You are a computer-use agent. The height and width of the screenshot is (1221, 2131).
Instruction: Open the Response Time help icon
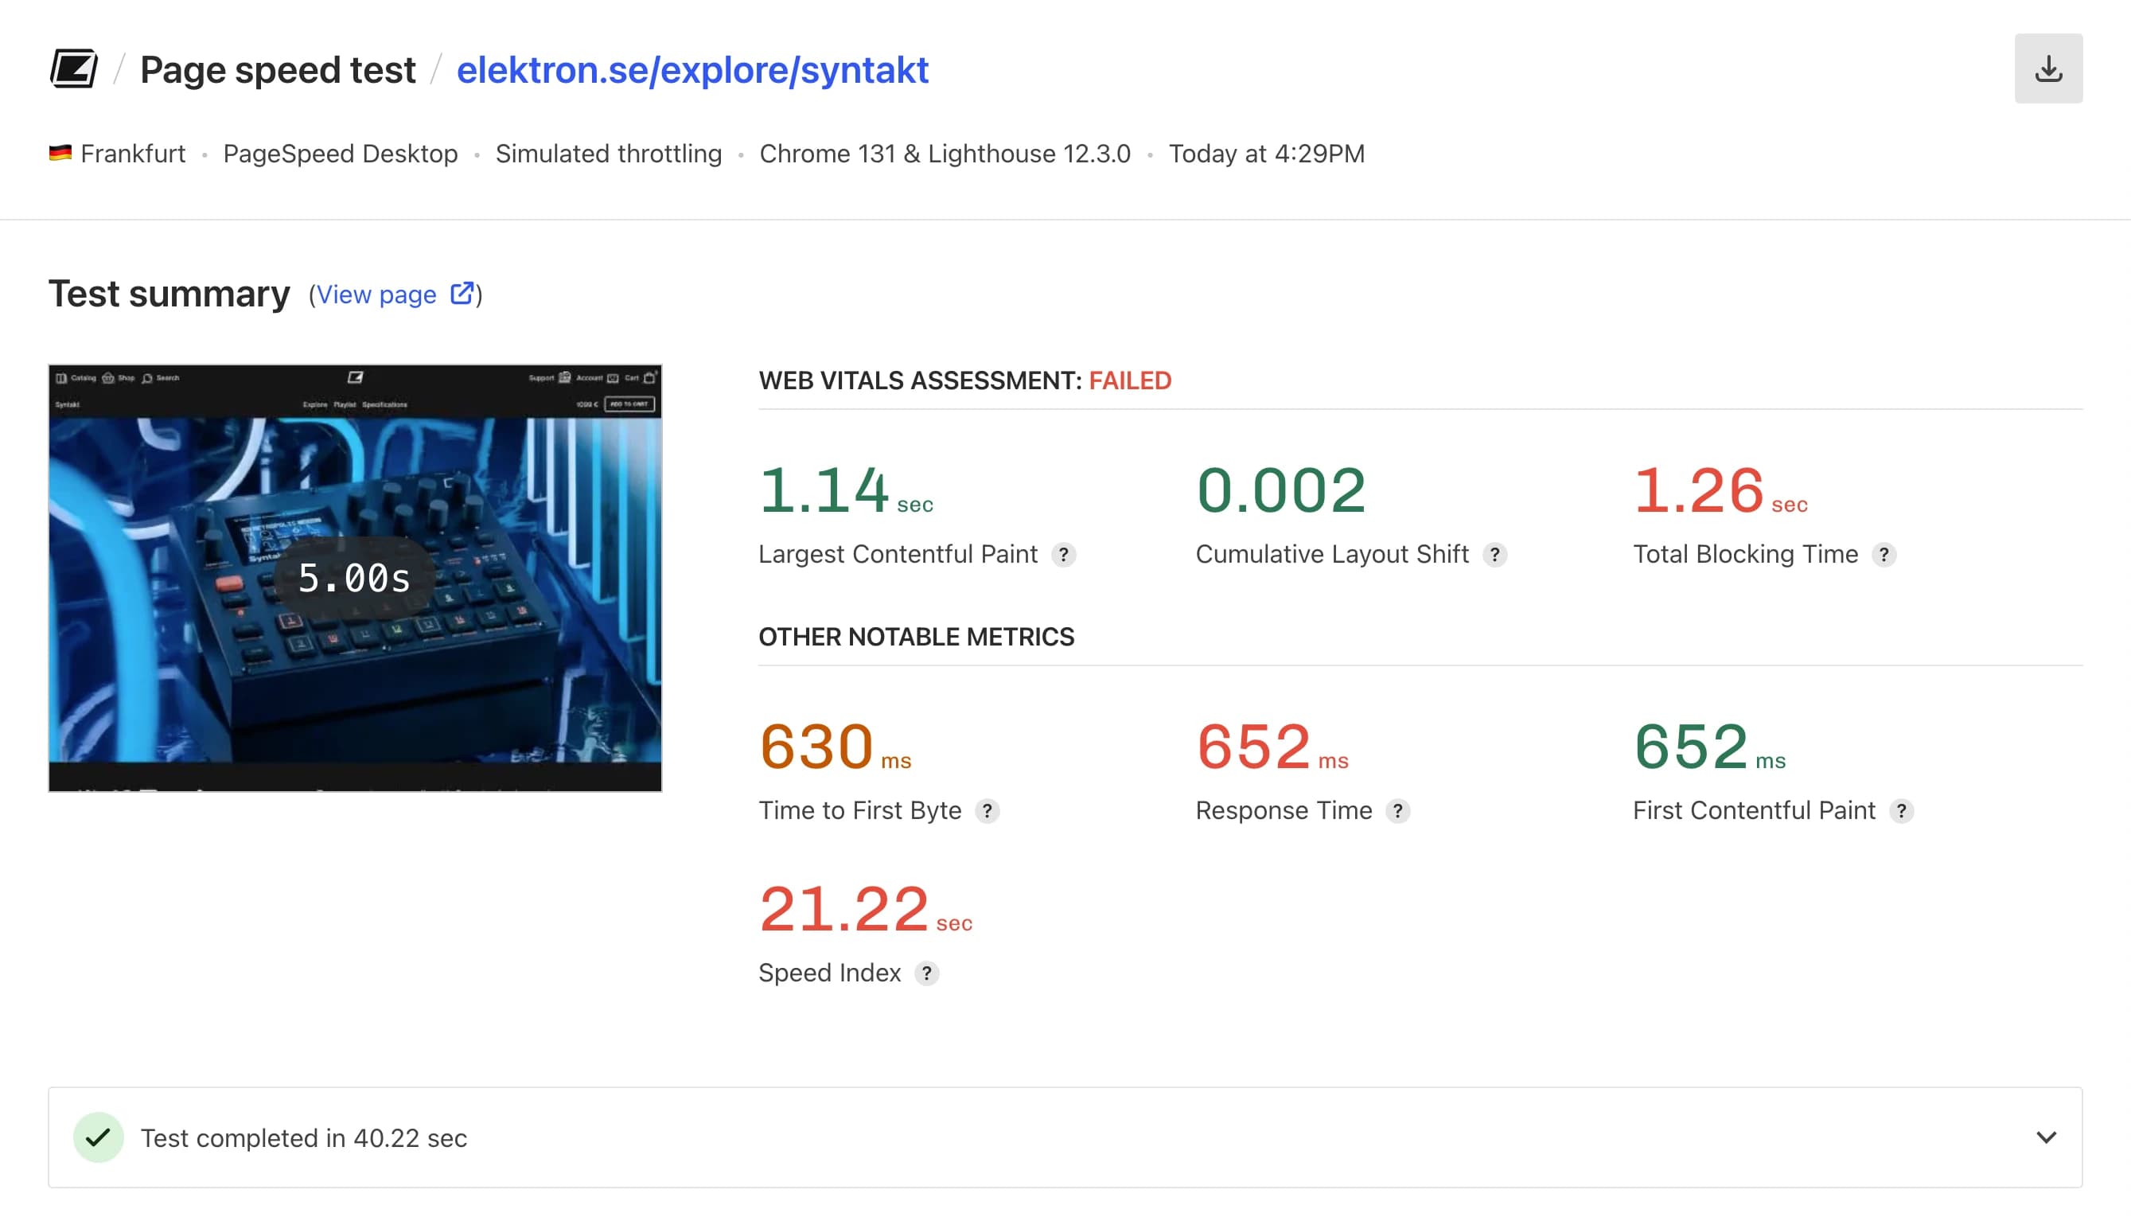coord(1398,811)
